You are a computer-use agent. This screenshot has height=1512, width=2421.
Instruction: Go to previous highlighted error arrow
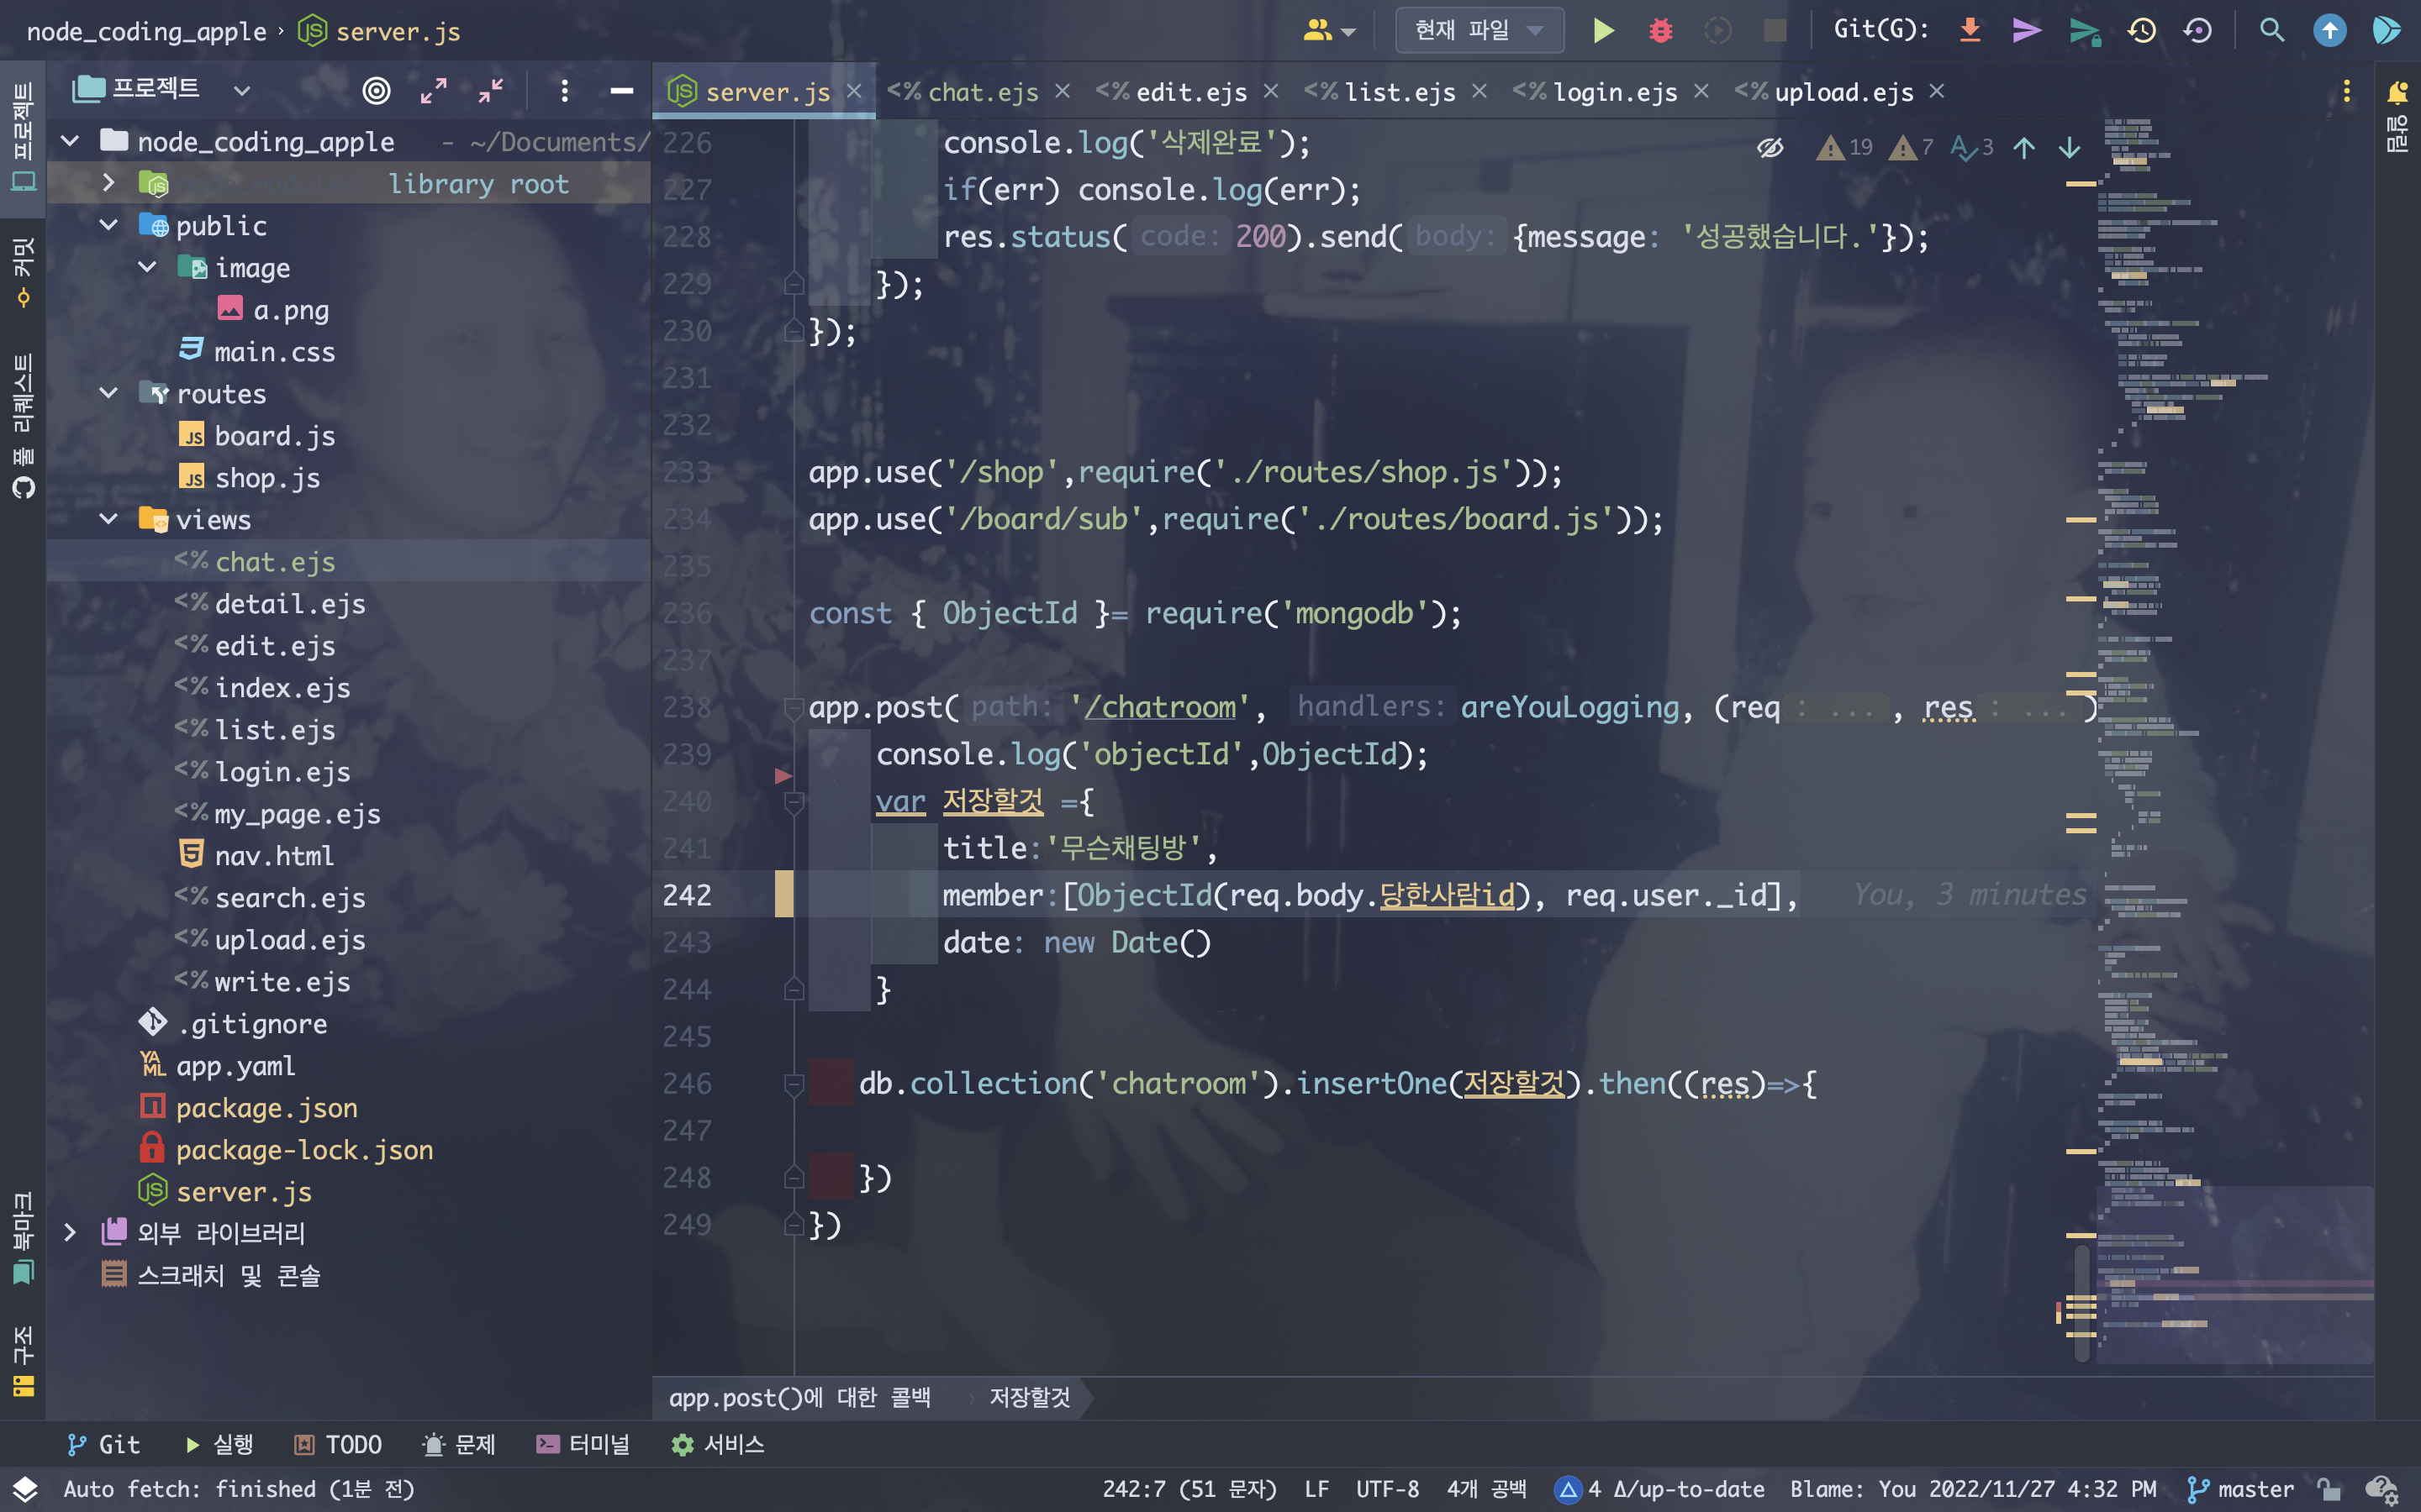coord(2024,148)
